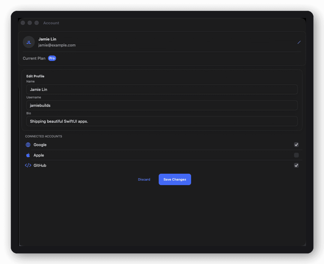Focus the Username field containing jamiebuilds

coord(162,105)
